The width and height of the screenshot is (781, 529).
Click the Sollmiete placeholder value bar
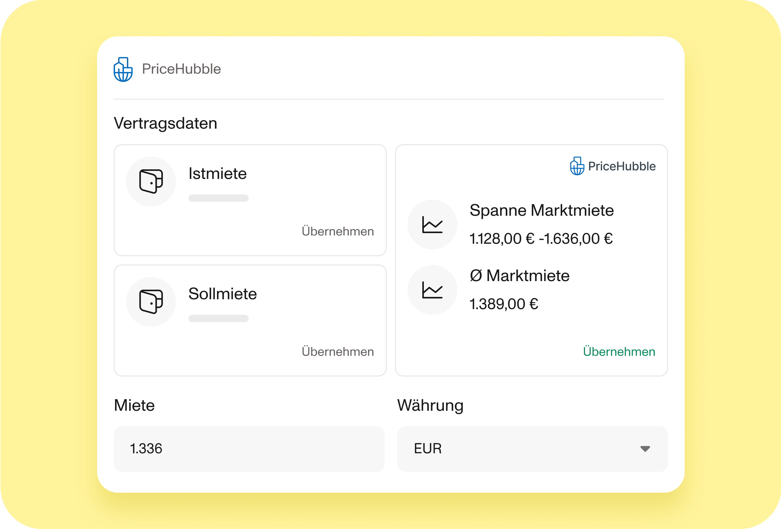219,318
